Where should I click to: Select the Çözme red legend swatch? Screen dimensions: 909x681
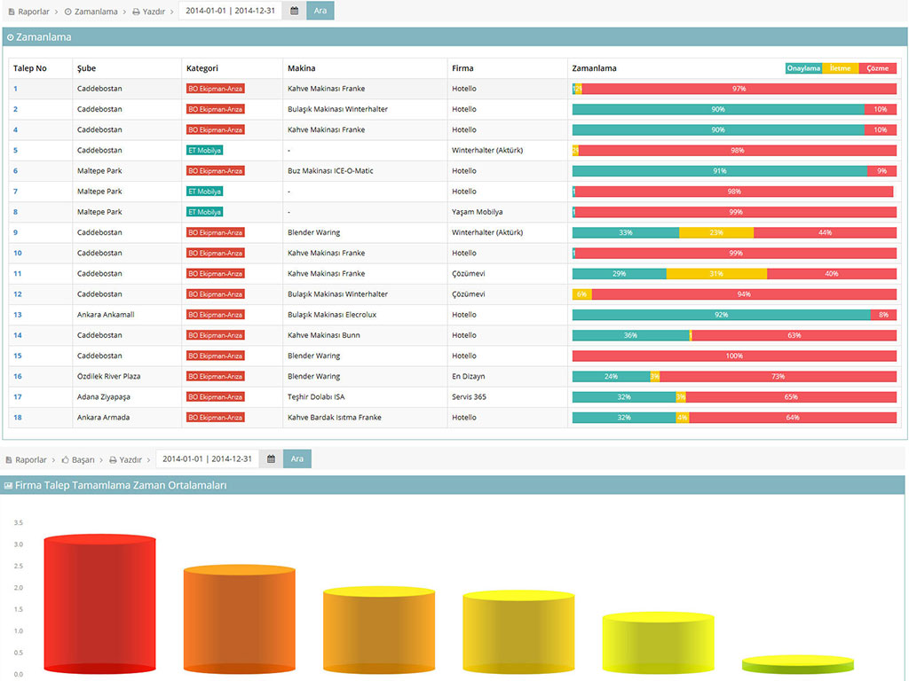pos(878,68)
